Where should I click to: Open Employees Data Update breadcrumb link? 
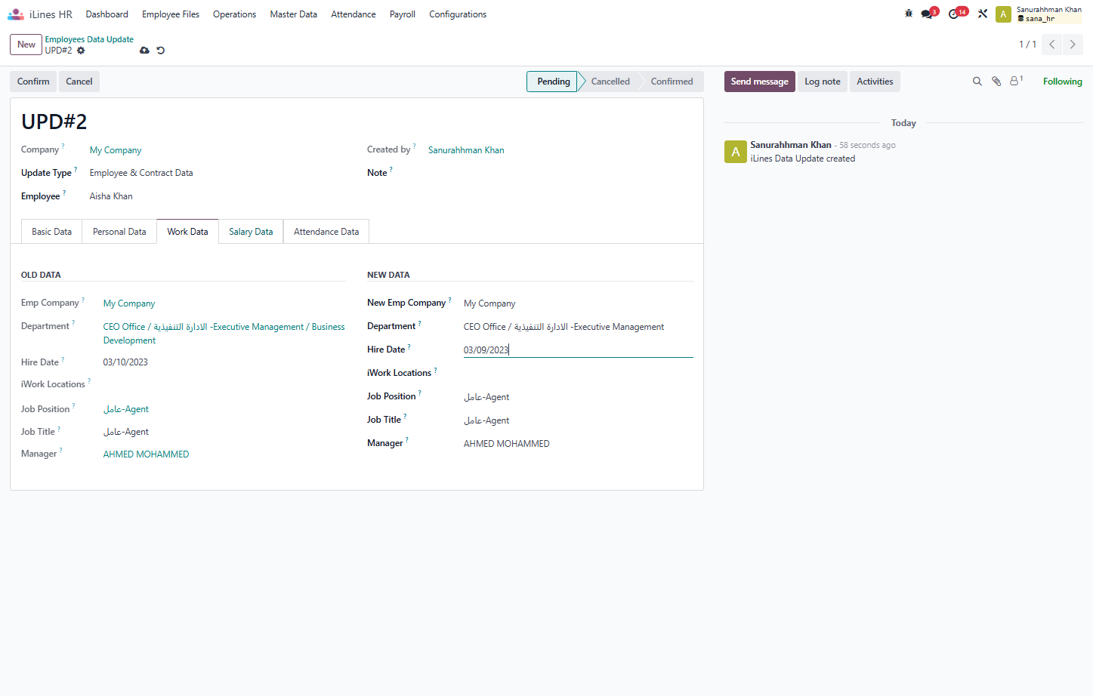(x=89, y=39)
